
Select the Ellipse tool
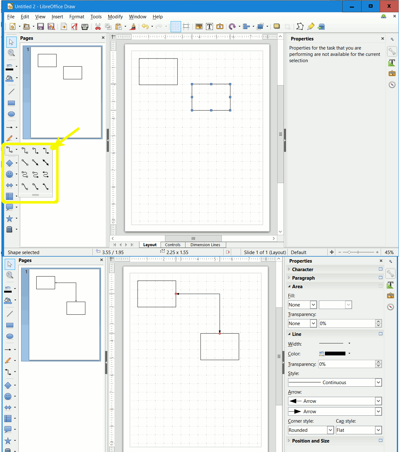11,114
